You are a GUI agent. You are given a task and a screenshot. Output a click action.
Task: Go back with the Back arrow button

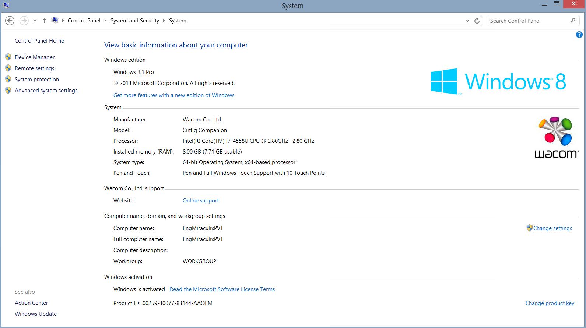pyautogui.click(x=10, y=21)
